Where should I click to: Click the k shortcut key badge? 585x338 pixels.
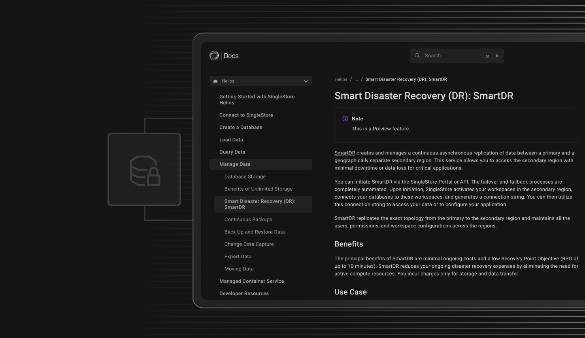click(x=497, y=56)
